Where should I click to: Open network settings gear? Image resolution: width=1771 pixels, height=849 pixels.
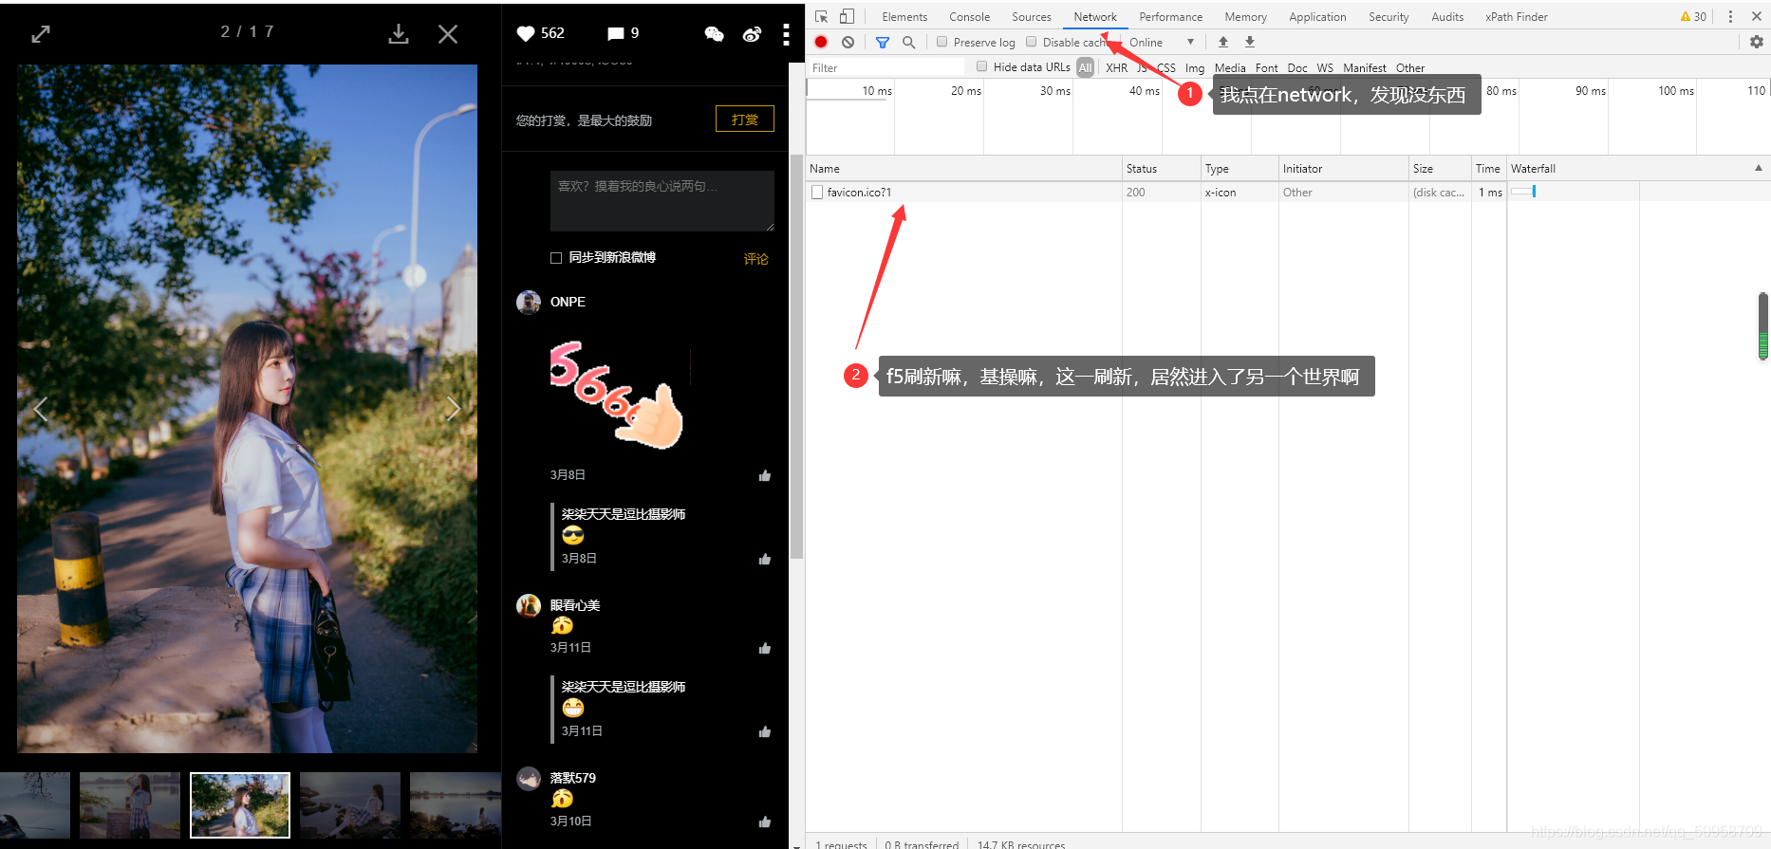[1757, 42]
